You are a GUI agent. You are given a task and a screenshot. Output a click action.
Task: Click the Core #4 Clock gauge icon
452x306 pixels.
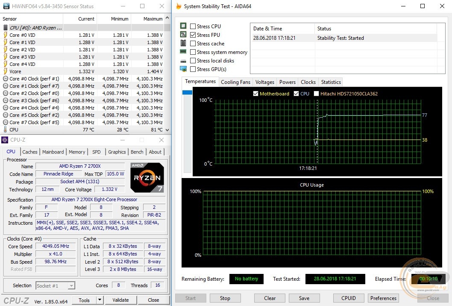pyautogui.click(x=5, y=108)
